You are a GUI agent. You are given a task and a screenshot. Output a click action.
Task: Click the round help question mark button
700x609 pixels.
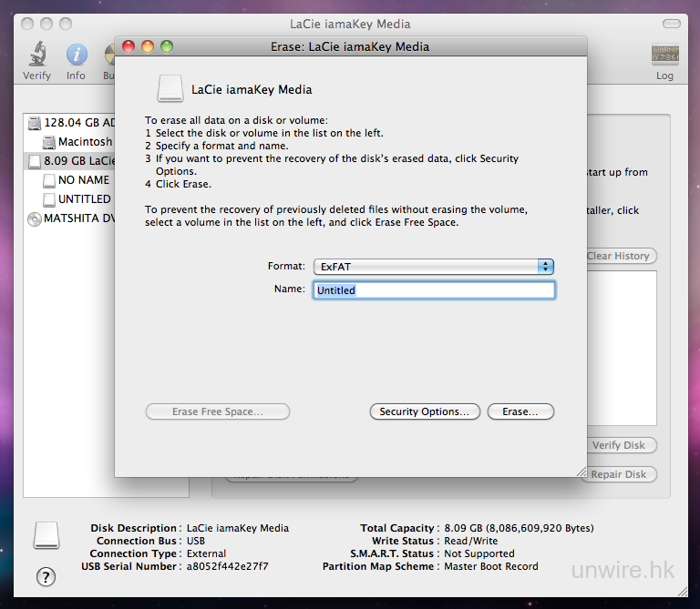pos(46,576)
